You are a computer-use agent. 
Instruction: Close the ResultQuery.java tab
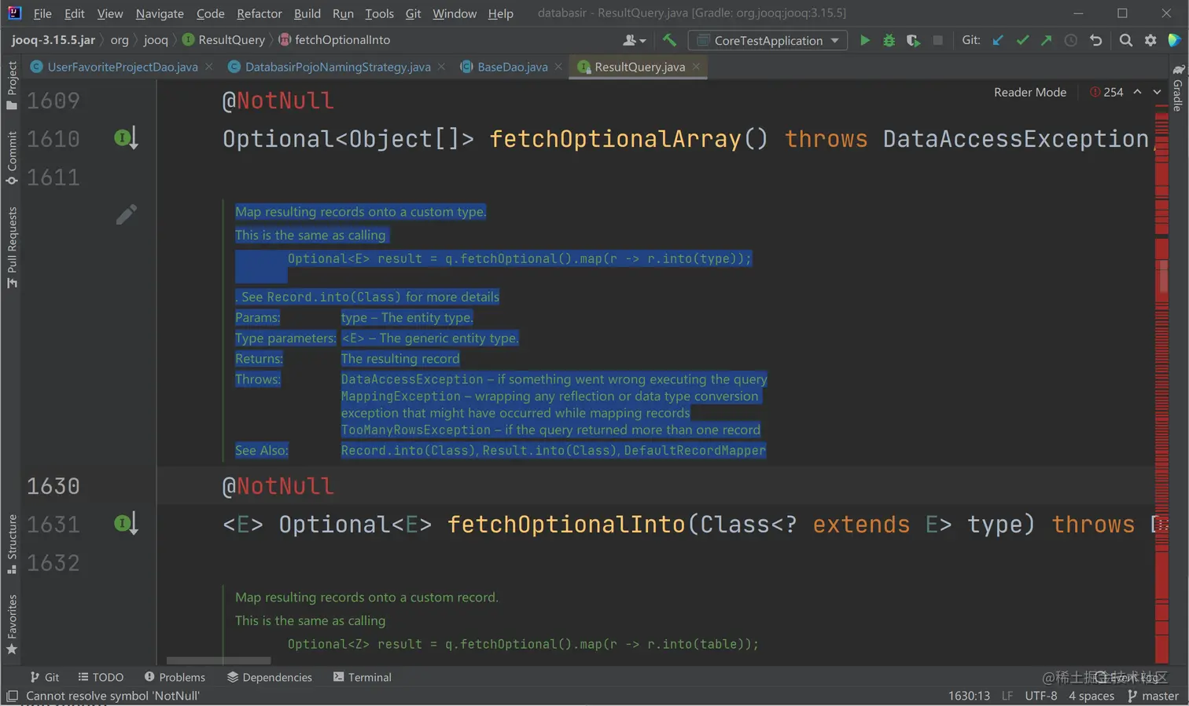[x=696, y=67]
